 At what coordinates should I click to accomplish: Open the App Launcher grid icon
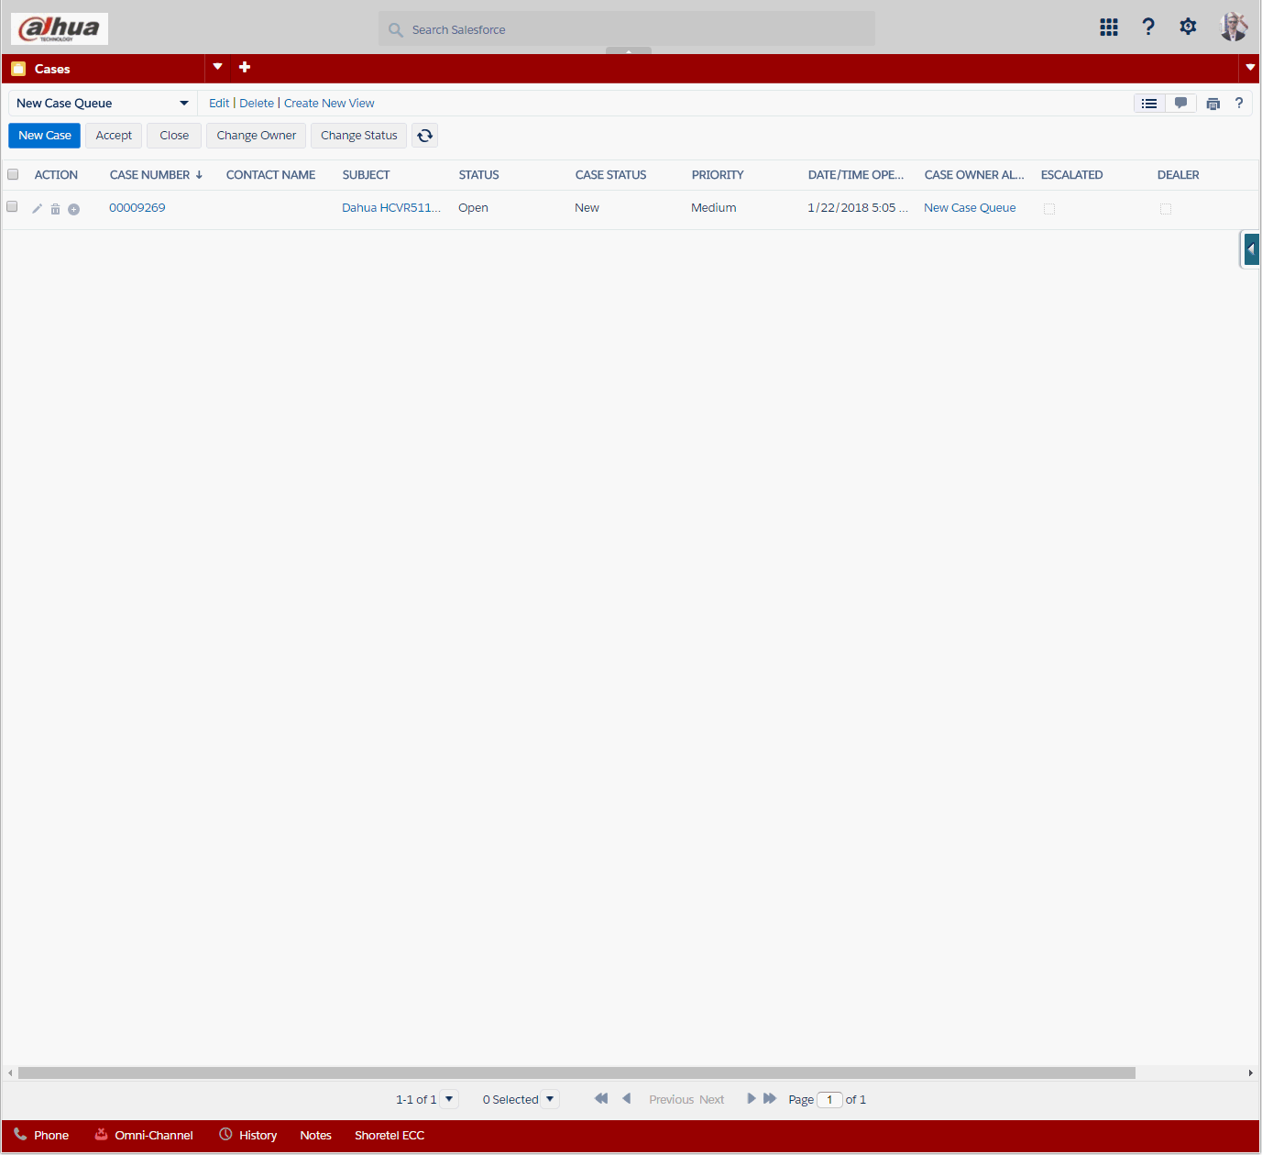(1109, 27)
